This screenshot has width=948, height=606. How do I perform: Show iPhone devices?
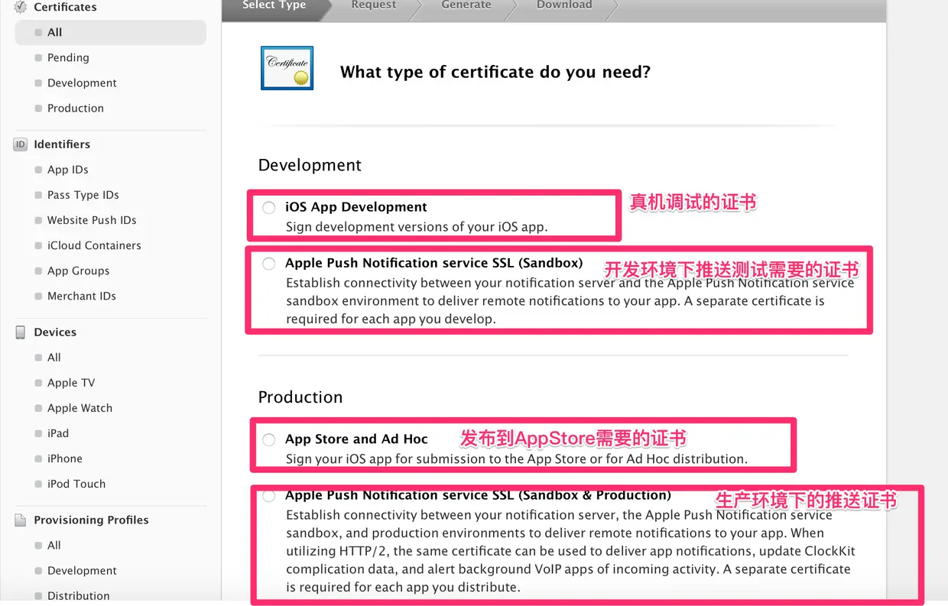(x=65, y=458)
